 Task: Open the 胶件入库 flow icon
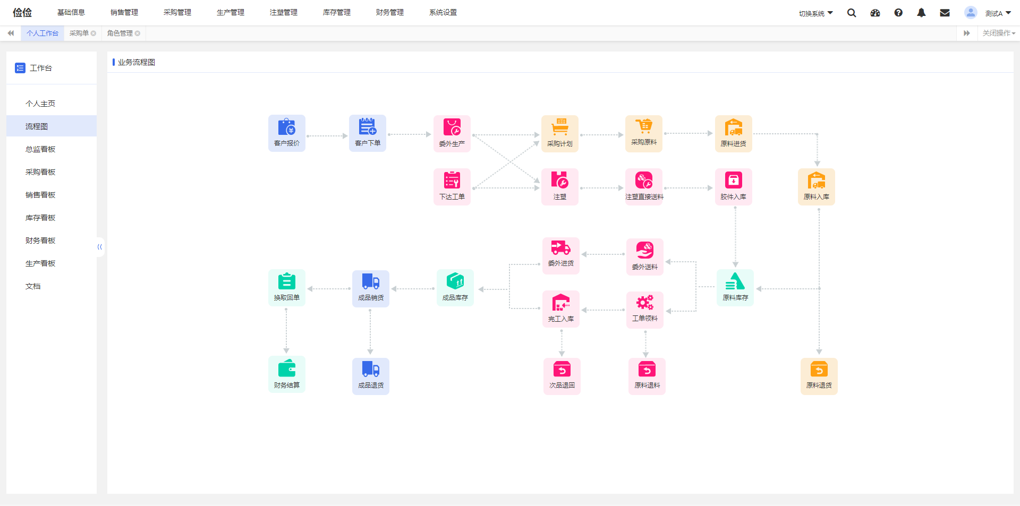[734, 187]
